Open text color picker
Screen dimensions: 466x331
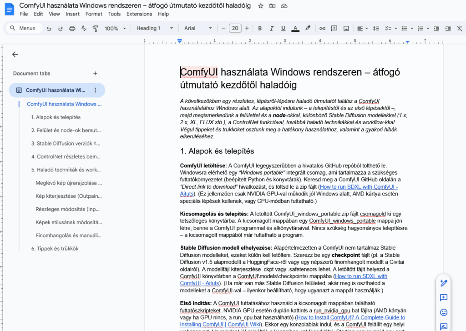[295, 29]
